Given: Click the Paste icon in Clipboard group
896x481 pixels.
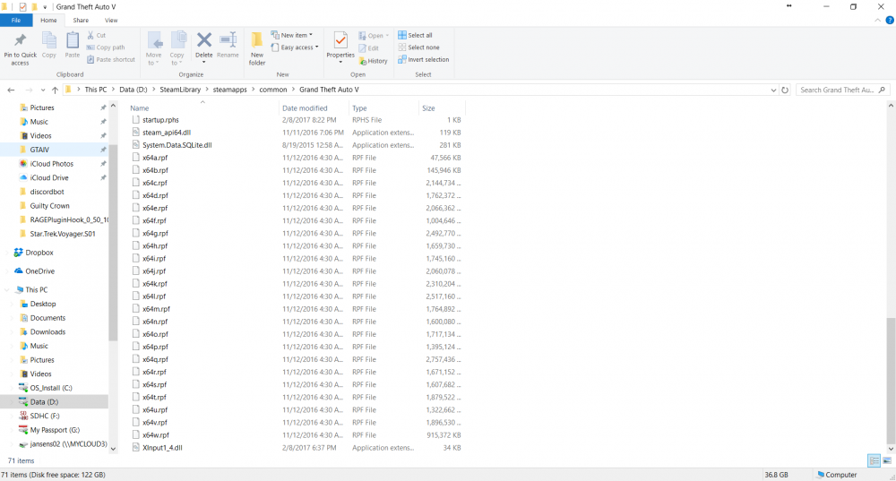Looking at the screenshot, I should pos(73,45).
